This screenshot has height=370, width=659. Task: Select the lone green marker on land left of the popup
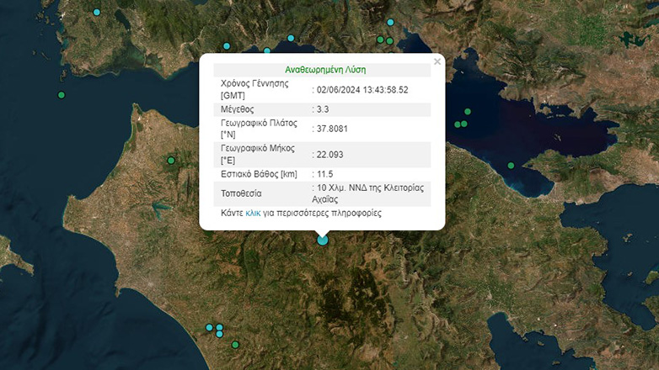pos(171,161)
